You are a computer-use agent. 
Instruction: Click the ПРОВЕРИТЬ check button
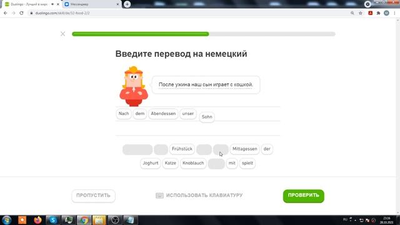point(303,196)
